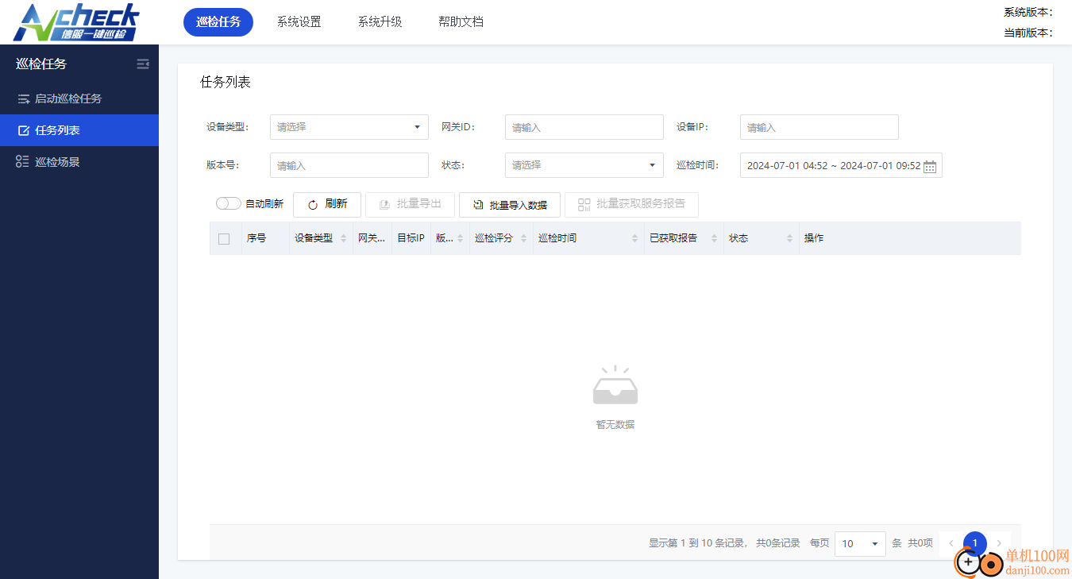Click the 任务列表 panel heading
Viewport: 1072px width, 579px height.
click(x=226, y=82)
